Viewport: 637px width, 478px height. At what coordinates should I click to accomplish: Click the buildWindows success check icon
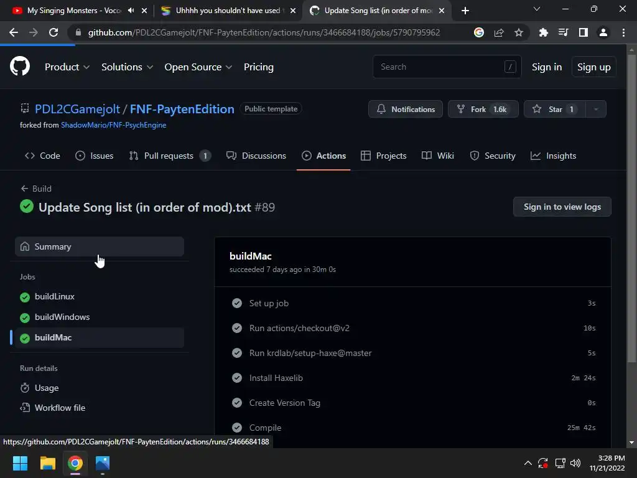click(x=25, y=317)
